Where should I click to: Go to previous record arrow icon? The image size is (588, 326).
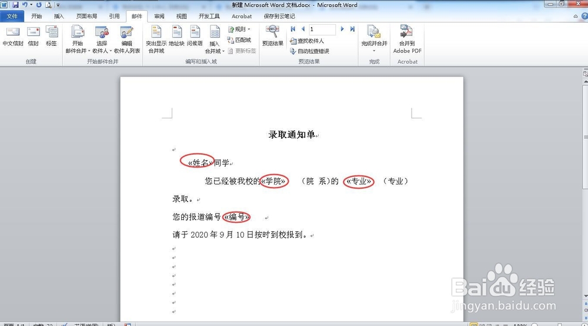(303, 29)
